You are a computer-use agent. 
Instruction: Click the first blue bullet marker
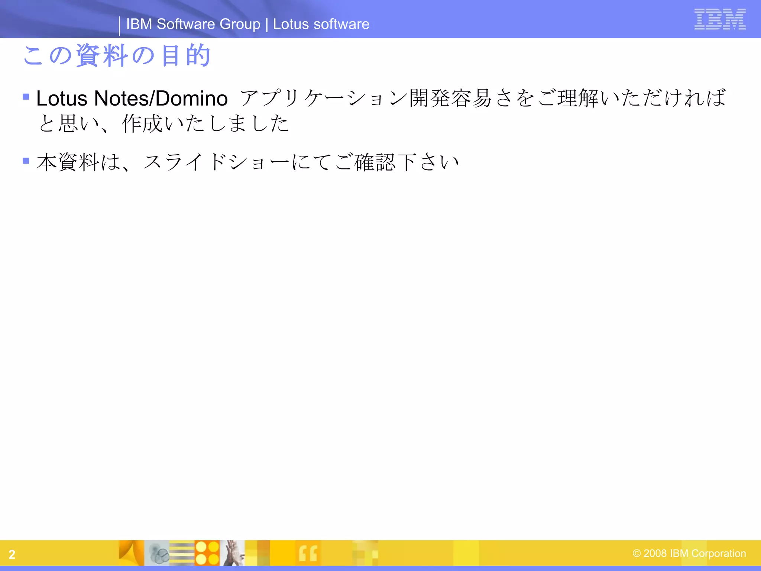coord(26,97)
